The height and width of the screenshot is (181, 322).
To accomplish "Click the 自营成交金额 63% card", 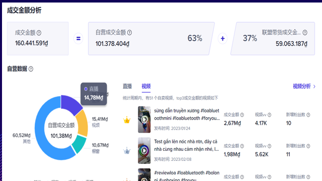I will tap(151, 39).
